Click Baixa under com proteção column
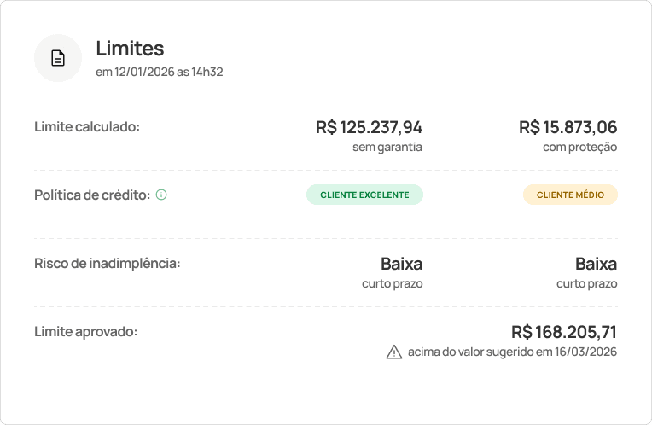This screenshot has height=425, width=652. (x=596, y=264)
